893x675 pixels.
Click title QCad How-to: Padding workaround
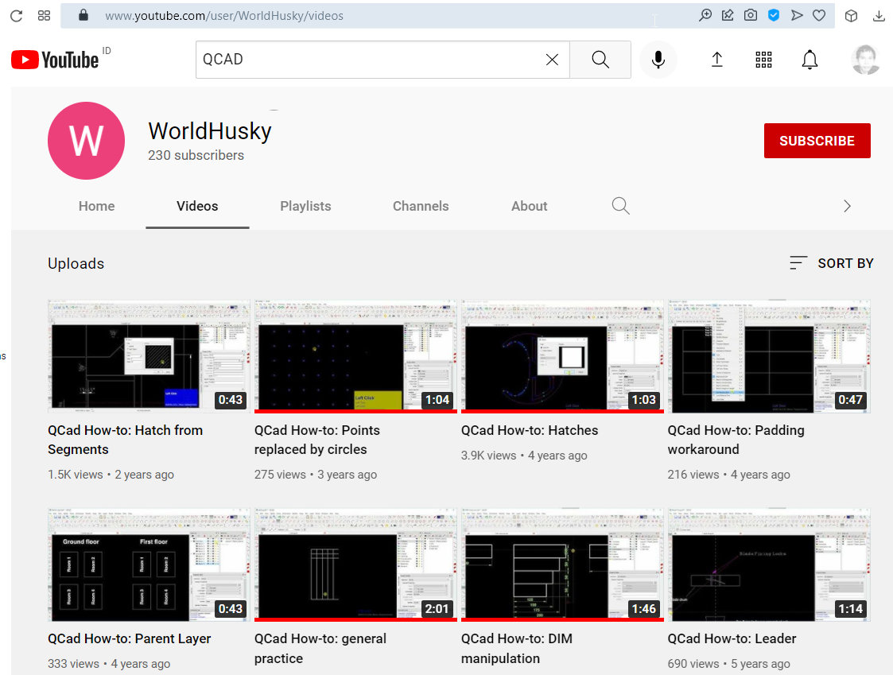(x=736, y=440)
